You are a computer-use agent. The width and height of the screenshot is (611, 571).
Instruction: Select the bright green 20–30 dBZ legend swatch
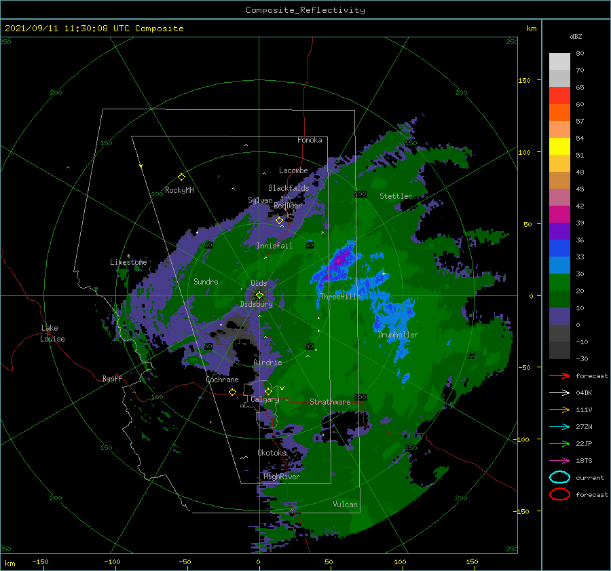tap(559, 282)
